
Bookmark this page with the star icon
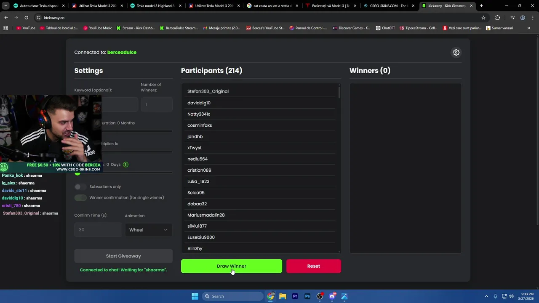tap(483, 18)
